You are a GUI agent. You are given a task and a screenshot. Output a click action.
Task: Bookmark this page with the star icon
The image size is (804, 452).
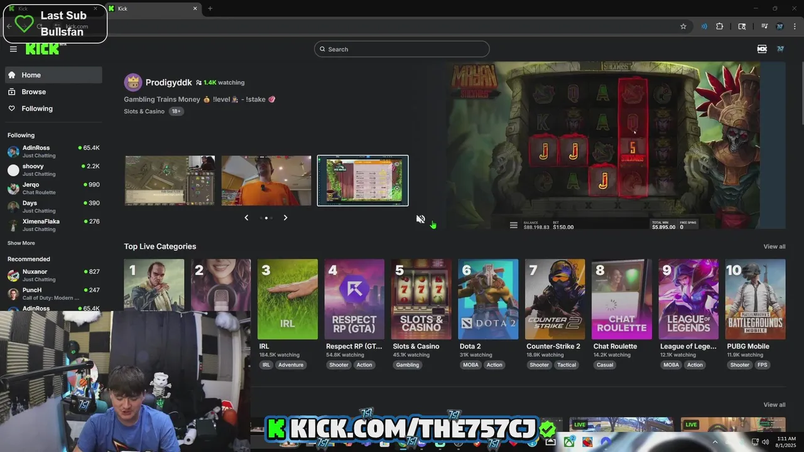click(x=683, y=26)
